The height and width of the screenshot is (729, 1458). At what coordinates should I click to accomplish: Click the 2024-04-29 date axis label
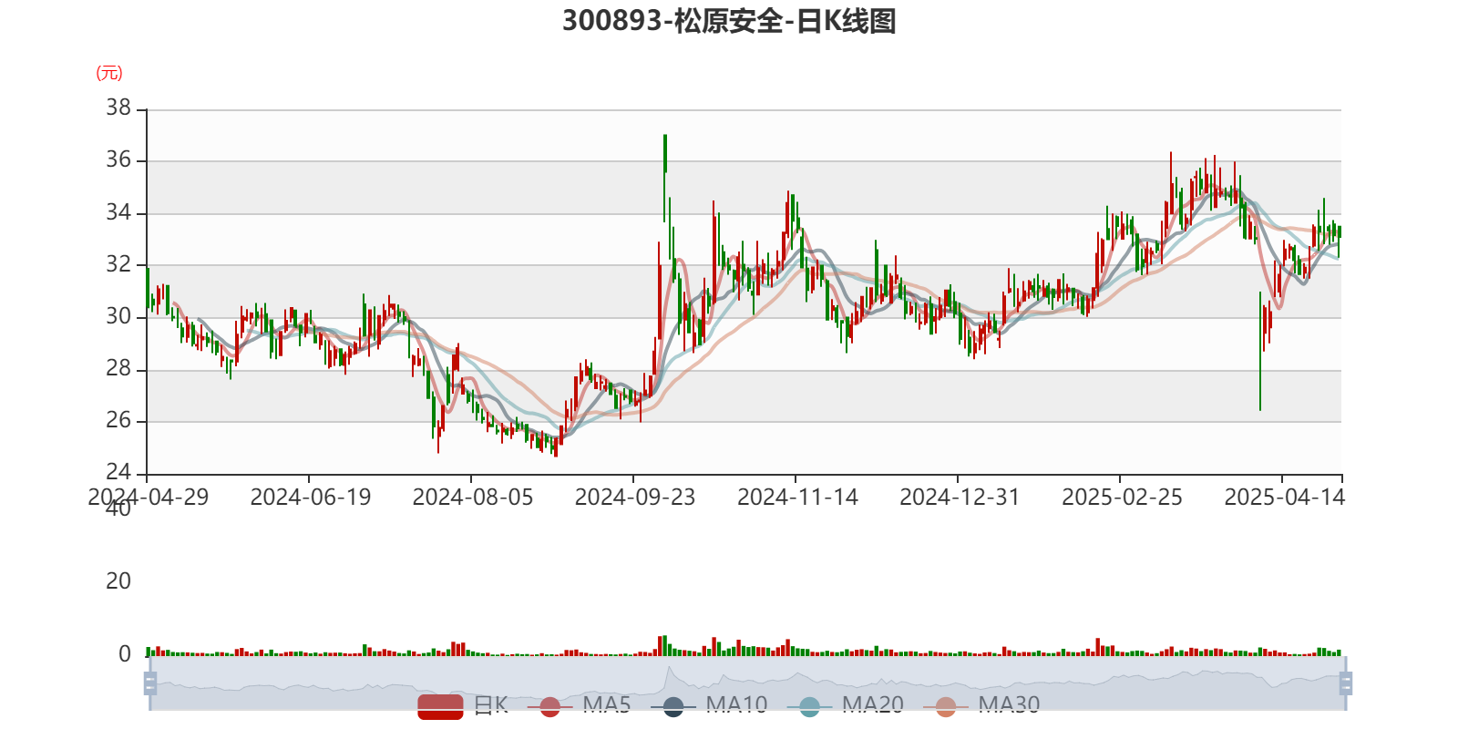(x=148, y=498)
